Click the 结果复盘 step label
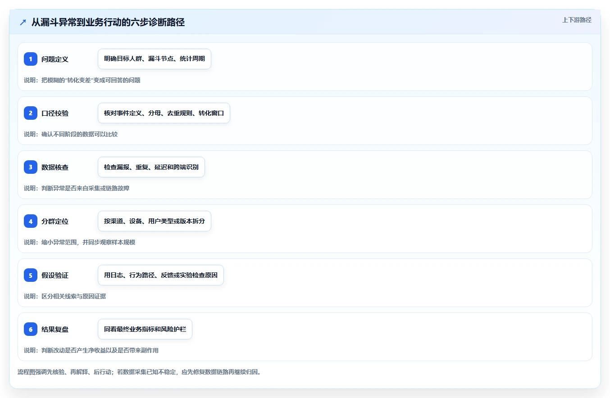Screen dimensions: 610x398 pos(55,329)
